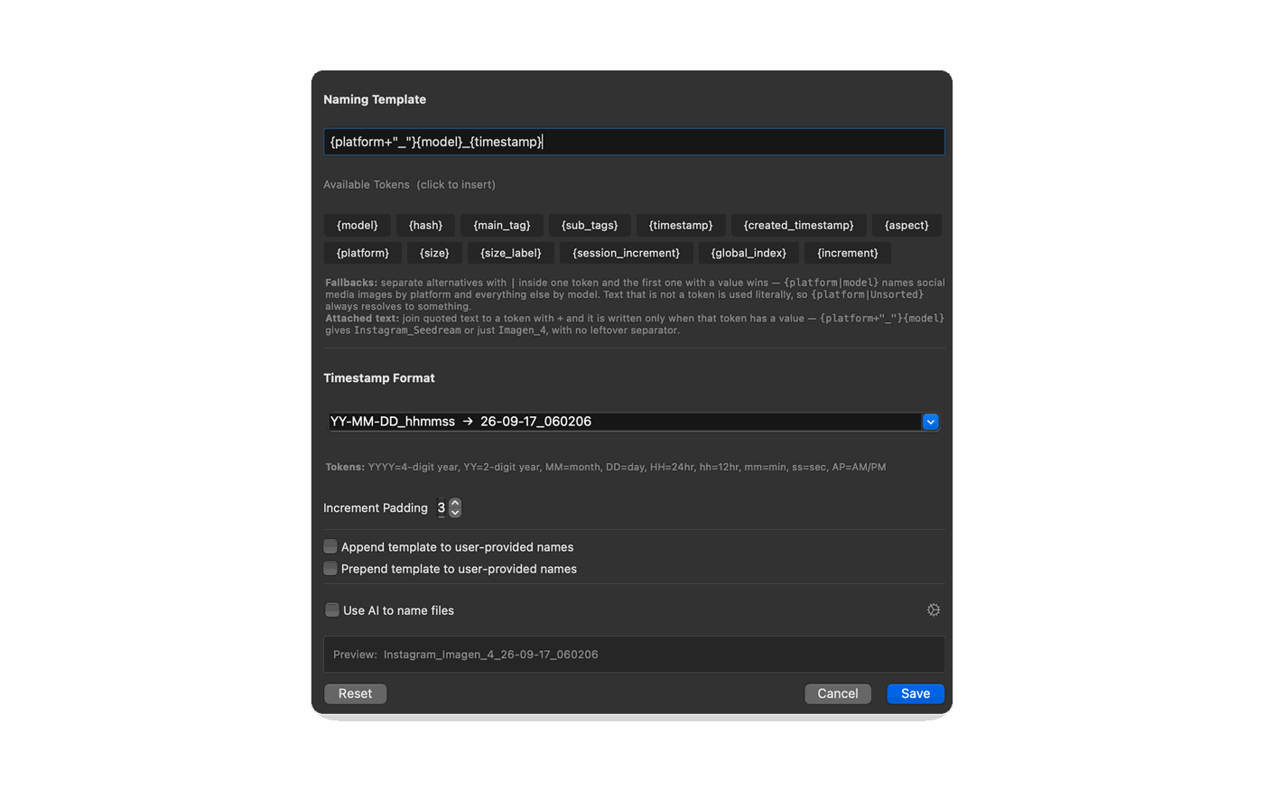This screenshot has width=1264, height=790.
Task: Reset the naming template
Action: coord(355,693)
